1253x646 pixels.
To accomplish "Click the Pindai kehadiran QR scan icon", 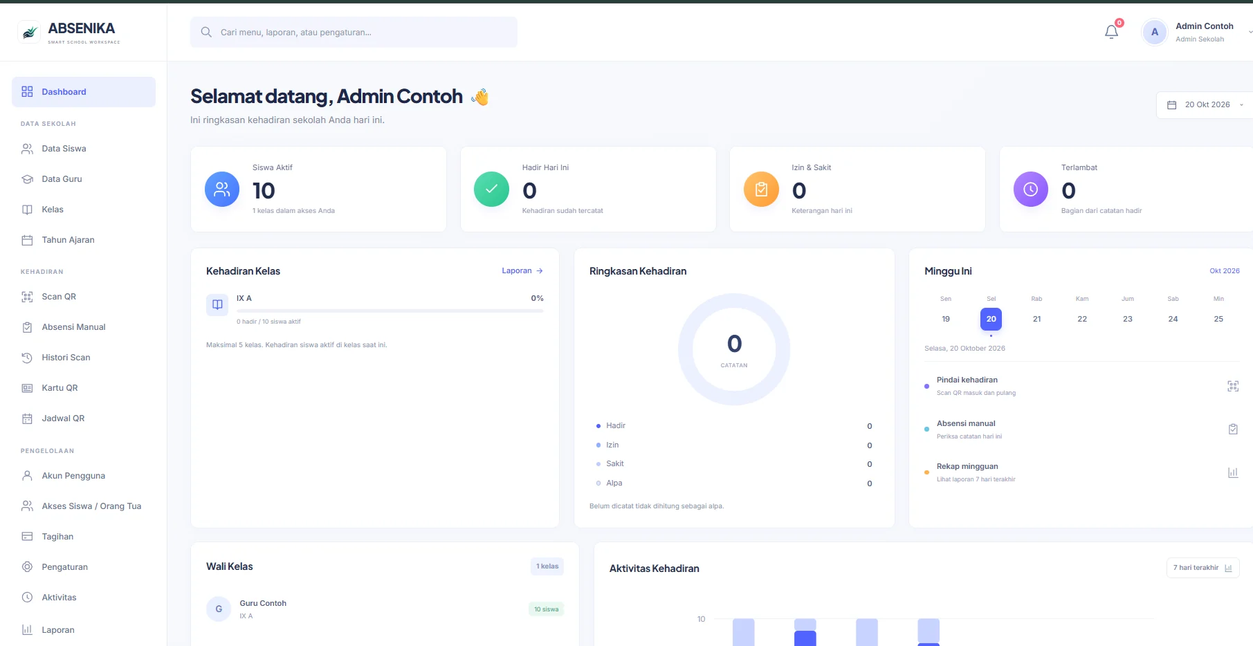I will pyautogui.click(x=1233, y=386).
